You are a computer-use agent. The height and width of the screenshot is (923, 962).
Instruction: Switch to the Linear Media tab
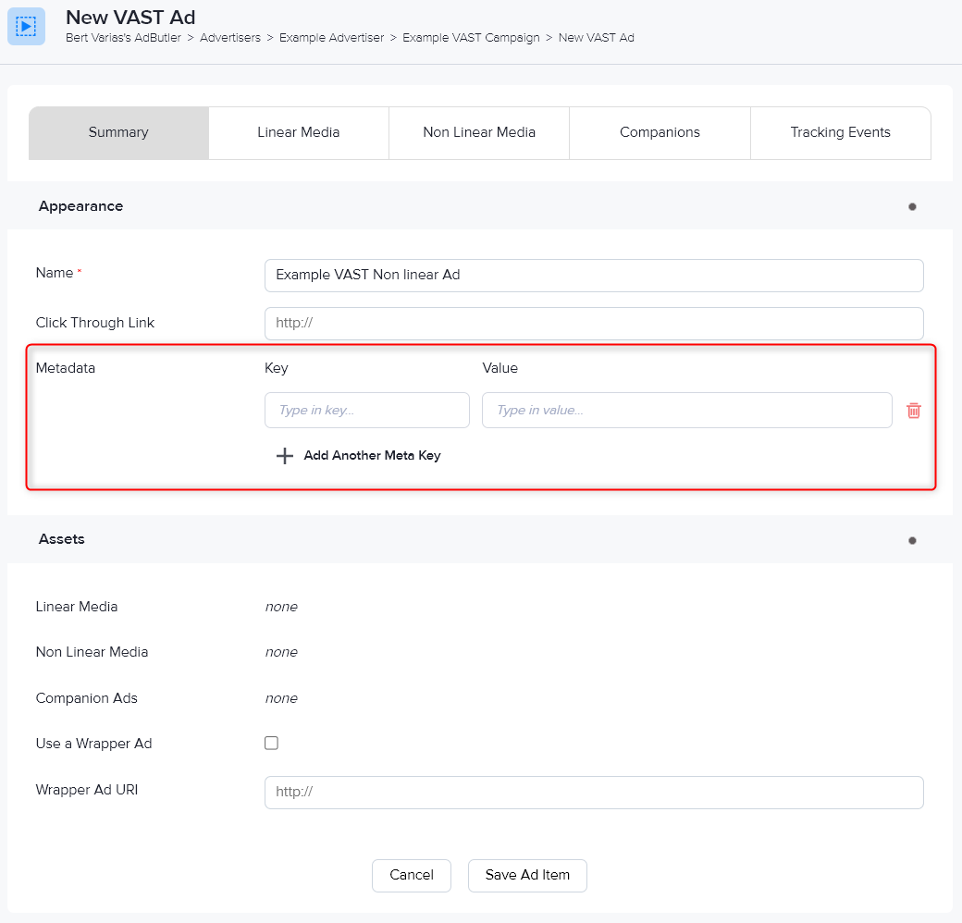click(298, 132)
